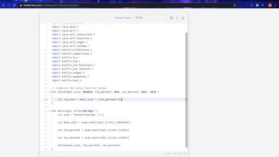The image size is (279, 157).
Task: Click the meal_cost toDouble() line
Action: tap(94, 123)
